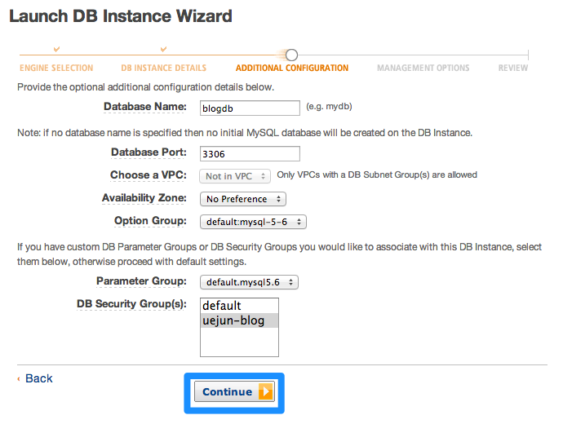563x424 pixels.
Task: Expand the Availability Zone dropdown
Action: coord(242,199)
